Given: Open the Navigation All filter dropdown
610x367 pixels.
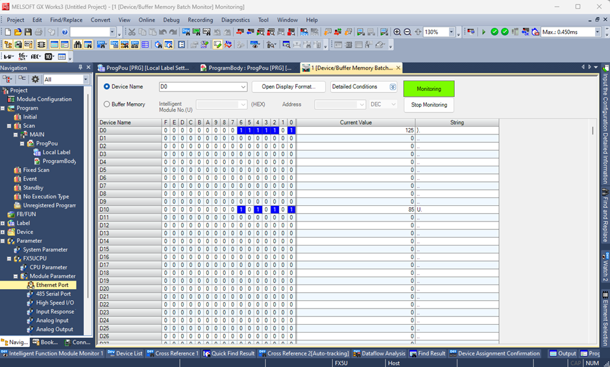Looking at the screenshot, I should click(86, 79).
